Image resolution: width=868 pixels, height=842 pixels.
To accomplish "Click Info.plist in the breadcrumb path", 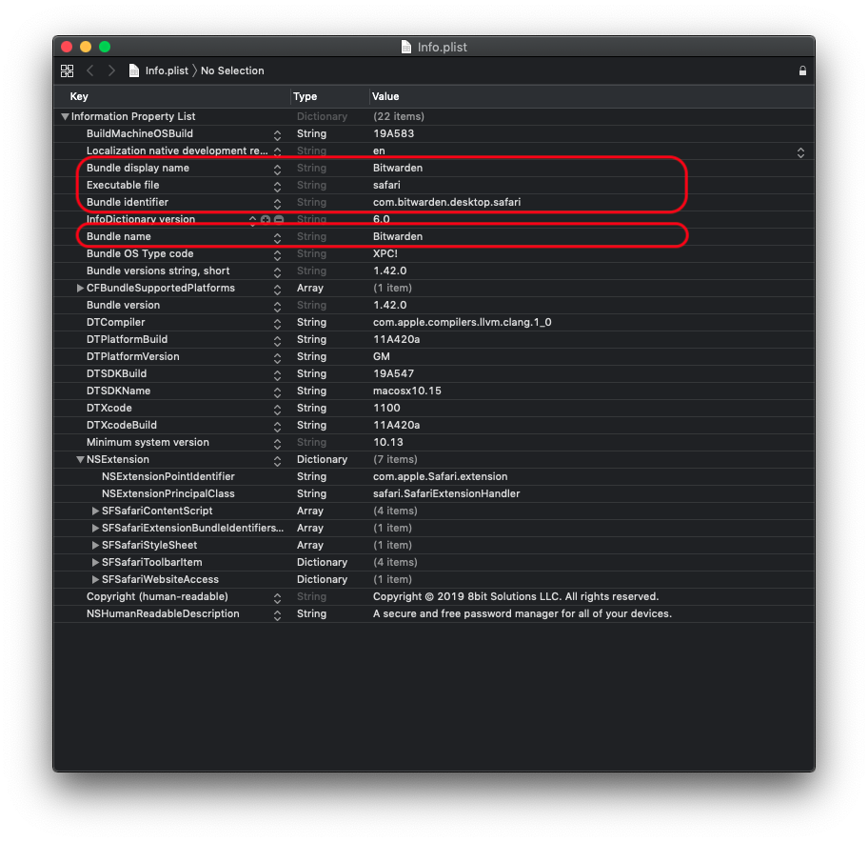I will [x=167, y=70].
